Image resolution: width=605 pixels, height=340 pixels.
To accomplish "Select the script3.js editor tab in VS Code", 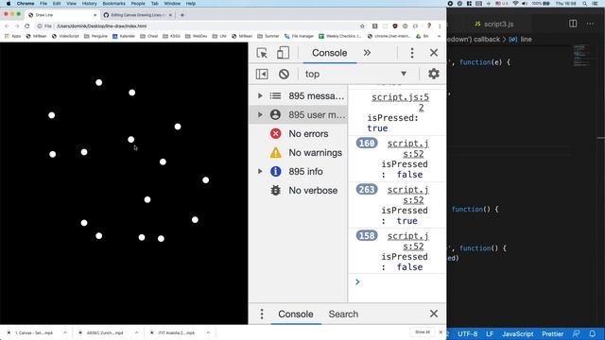I will 494,24.
